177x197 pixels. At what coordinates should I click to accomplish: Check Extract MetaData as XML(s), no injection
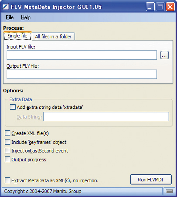click(8, 180)
